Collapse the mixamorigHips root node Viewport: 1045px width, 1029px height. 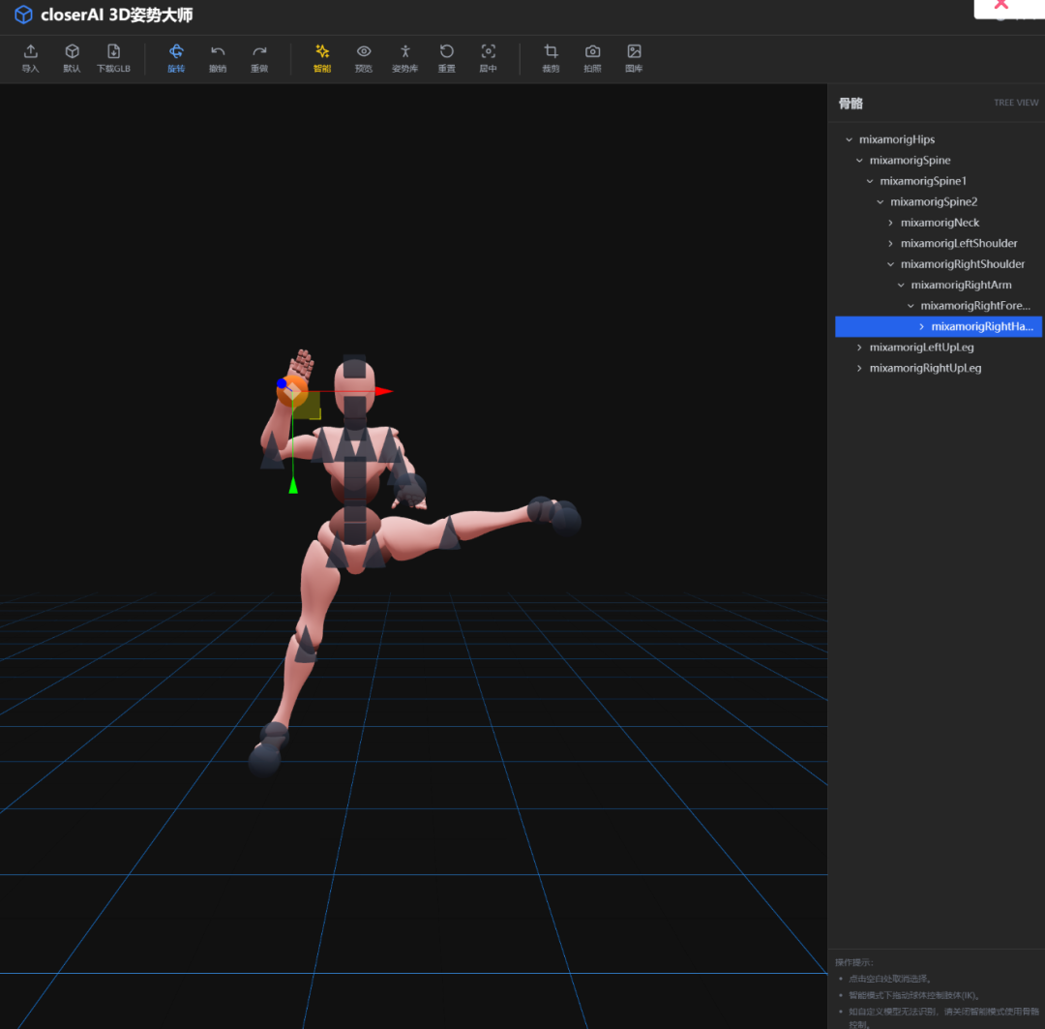(850, 140)
